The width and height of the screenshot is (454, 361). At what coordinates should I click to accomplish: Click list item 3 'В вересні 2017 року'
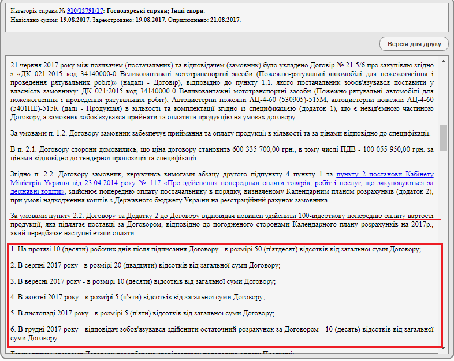point(143,281)
